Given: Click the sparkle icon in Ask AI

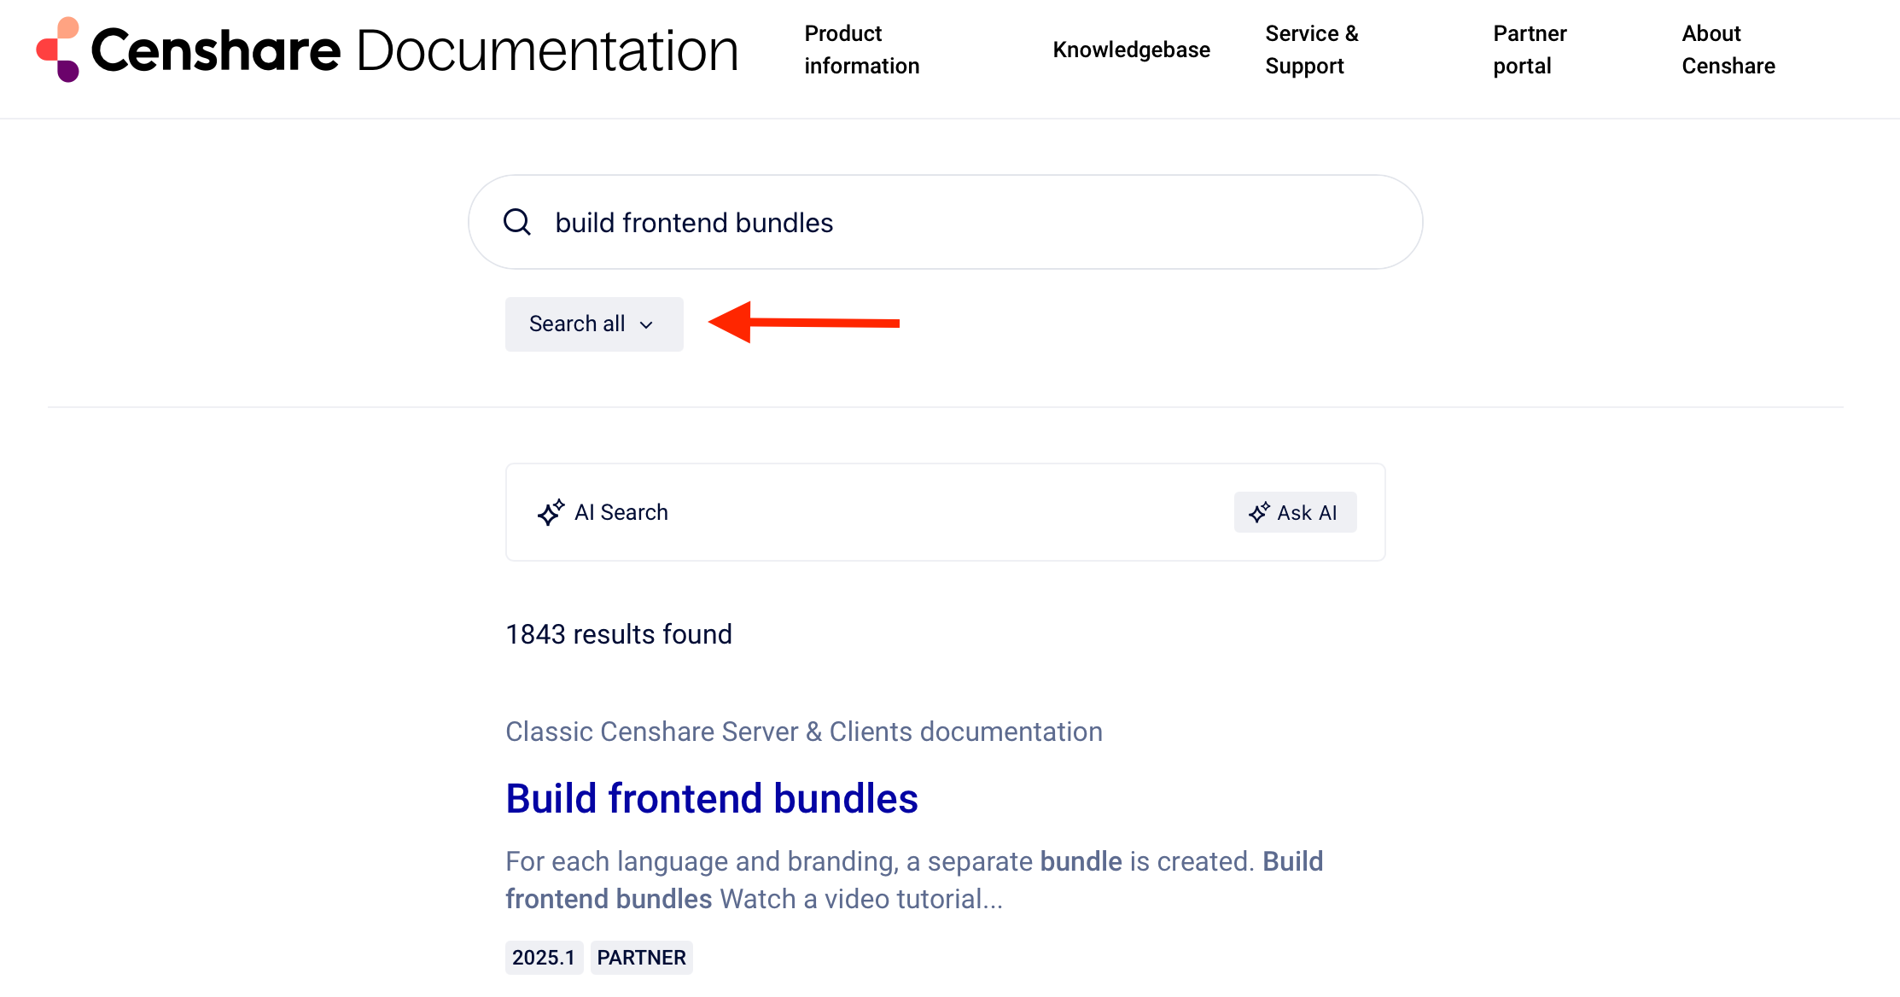Looking at the screenshot, I should click(x=1259, y=512).
